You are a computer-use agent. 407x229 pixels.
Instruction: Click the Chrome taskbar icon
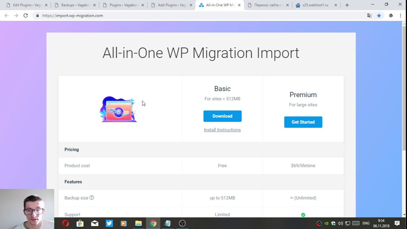point(153,223)
